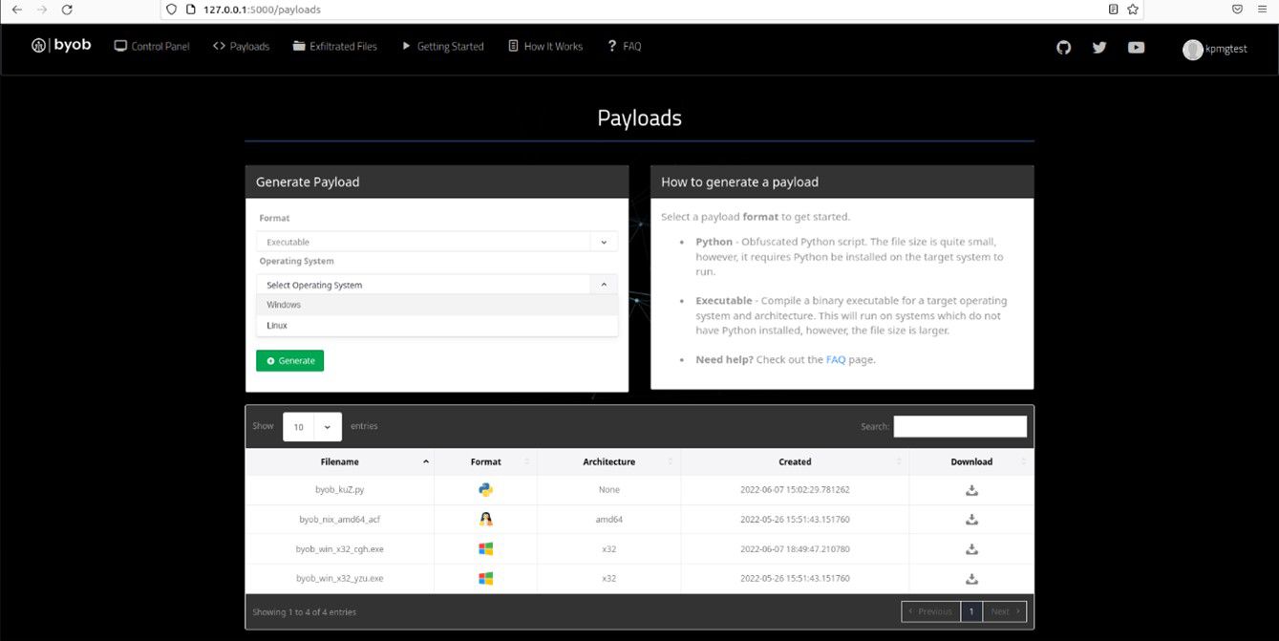Viewport: 1279px width, 641px height.
Task: Click the payload table Search field
Action: point(959,427)
